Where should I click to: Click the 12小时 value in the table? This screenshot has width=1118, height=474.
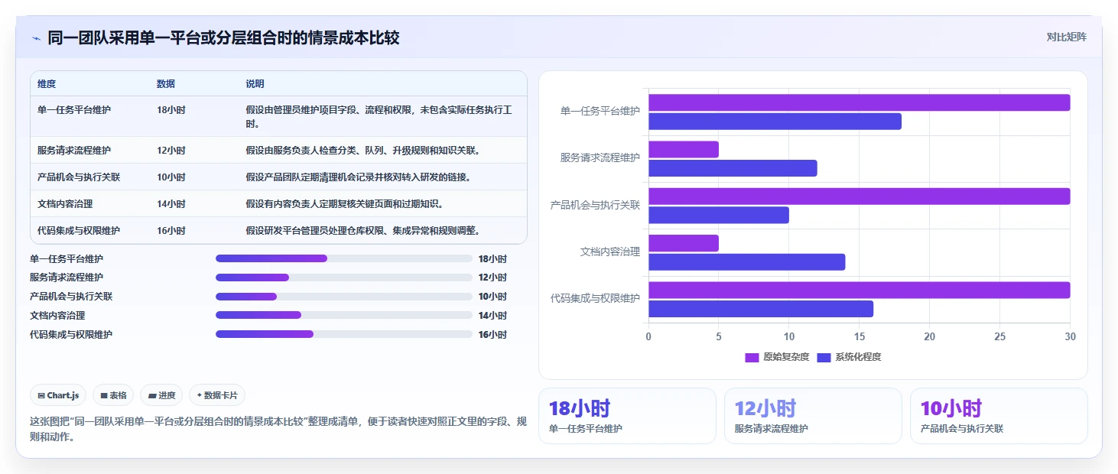click(x=171, y=150)
